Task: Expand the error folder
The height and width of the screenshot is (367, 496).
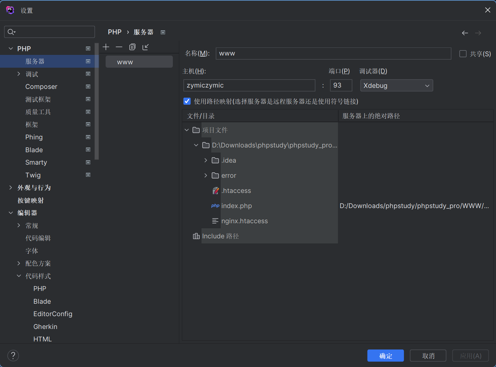Action: tap(206, 175)
